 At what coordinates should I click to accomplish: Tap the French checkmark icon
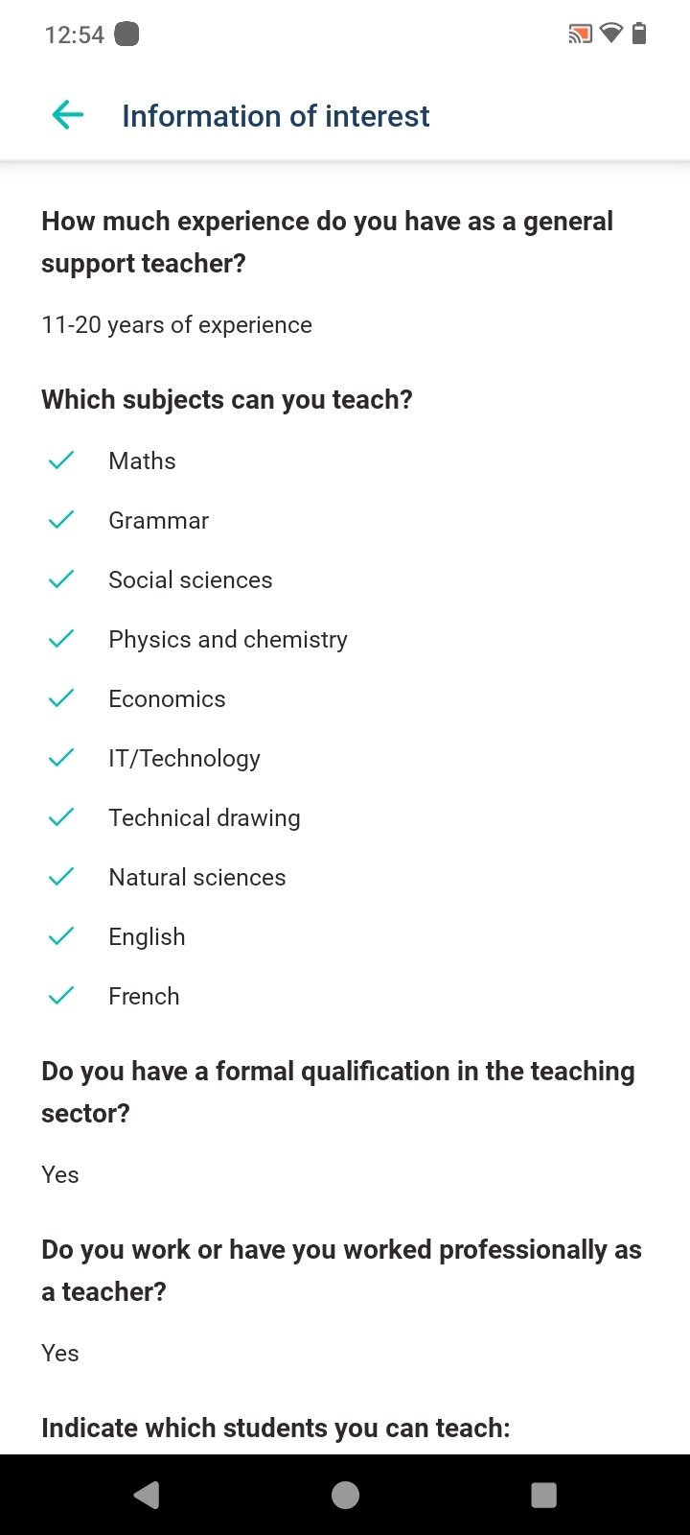[x=61, y=997]
